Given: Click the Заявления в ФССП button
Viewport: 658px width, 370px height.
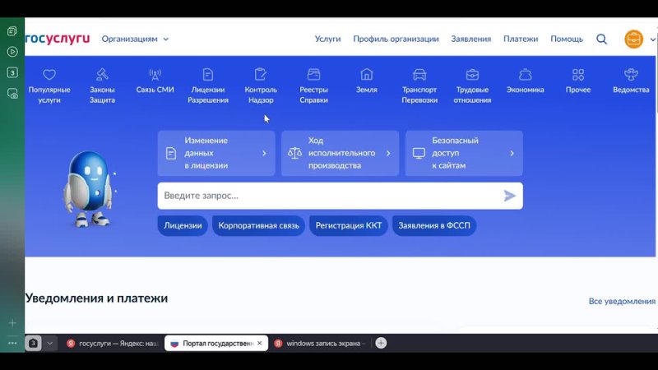Looking at the screenshot, I should 433,225.
